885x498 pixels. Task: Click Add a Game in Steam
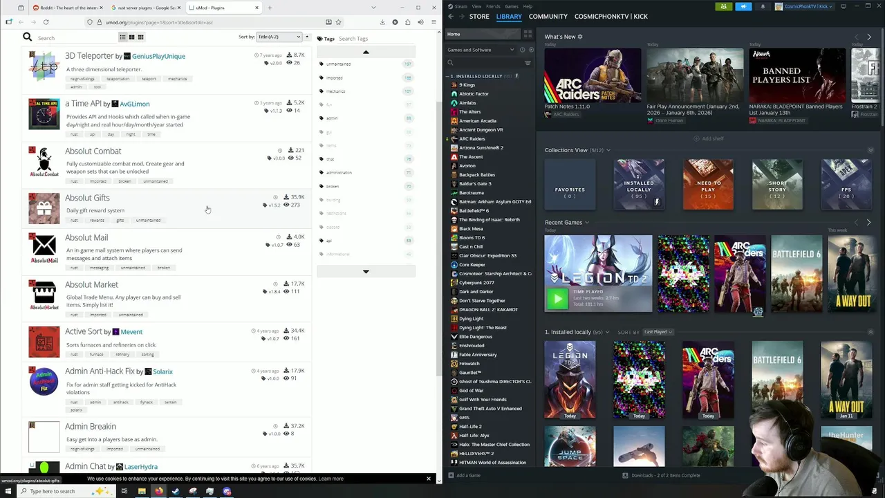click(x=464, y=475)
